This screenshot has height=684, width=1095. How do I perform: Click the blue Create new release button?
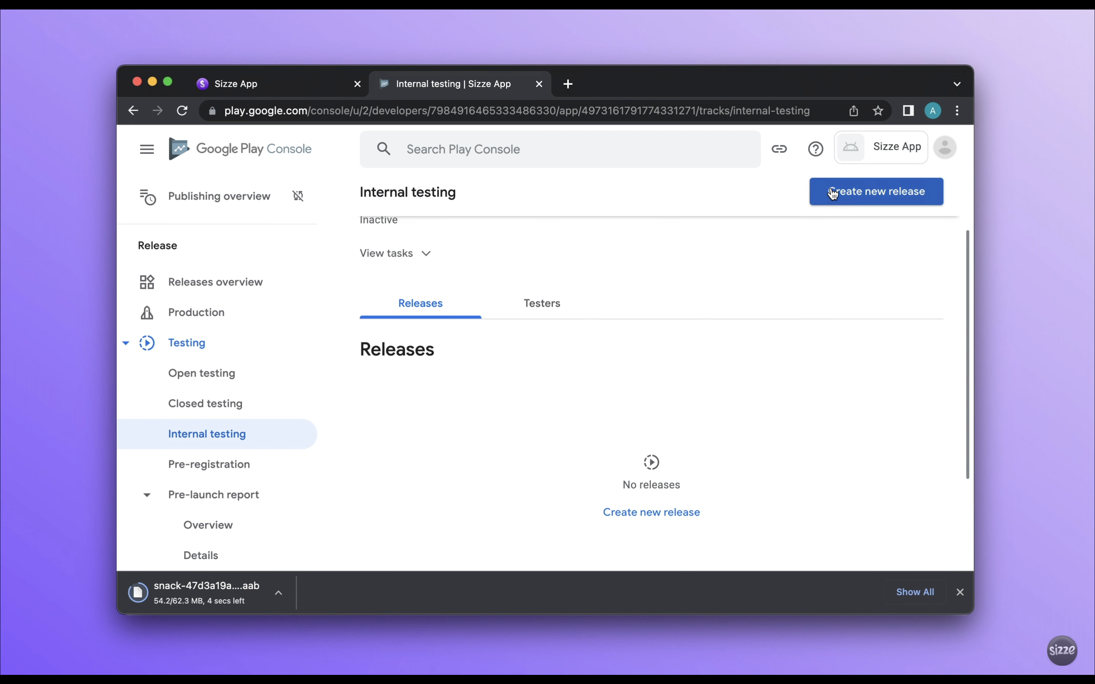[x=876, y=192]
